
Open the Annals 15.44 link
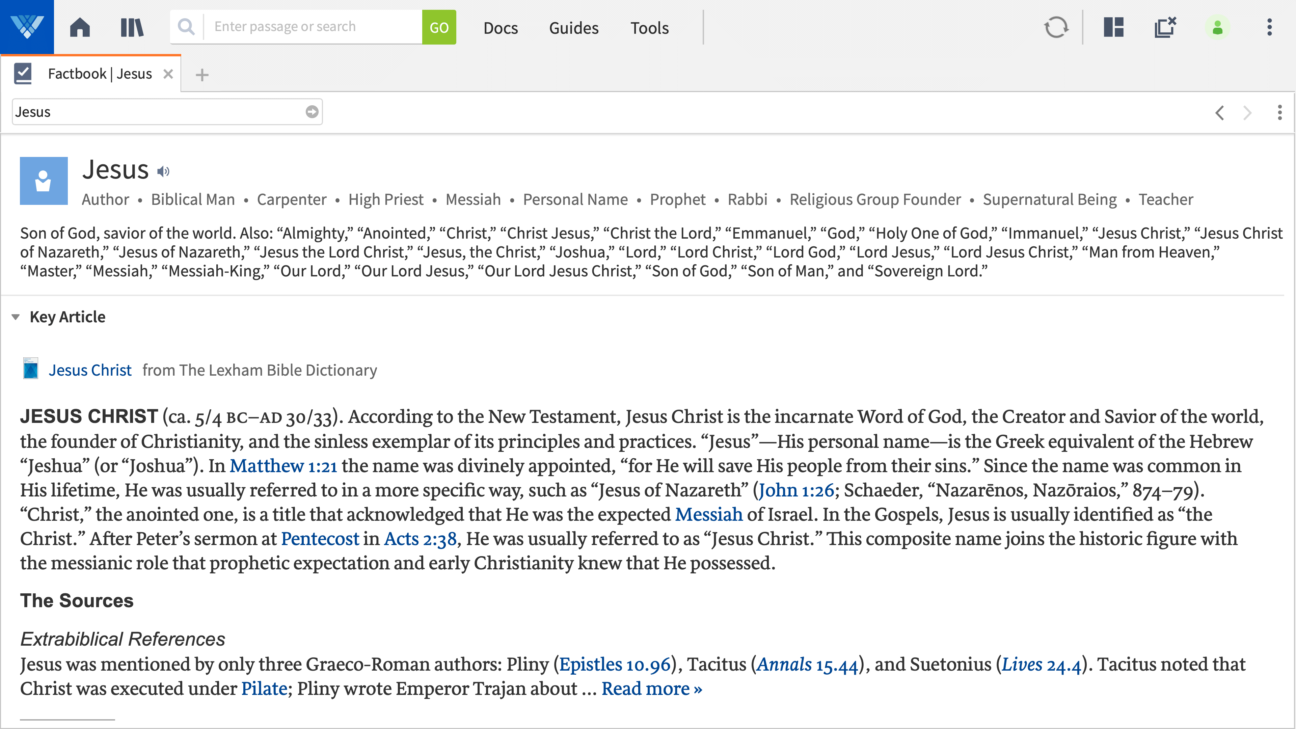(808, 665)
